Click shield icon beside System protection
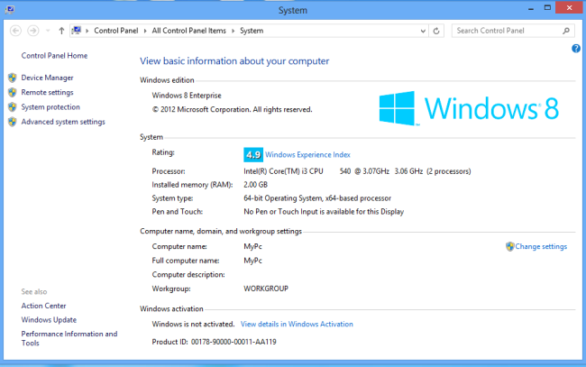586x367 pixels. [x=13, y=107]
